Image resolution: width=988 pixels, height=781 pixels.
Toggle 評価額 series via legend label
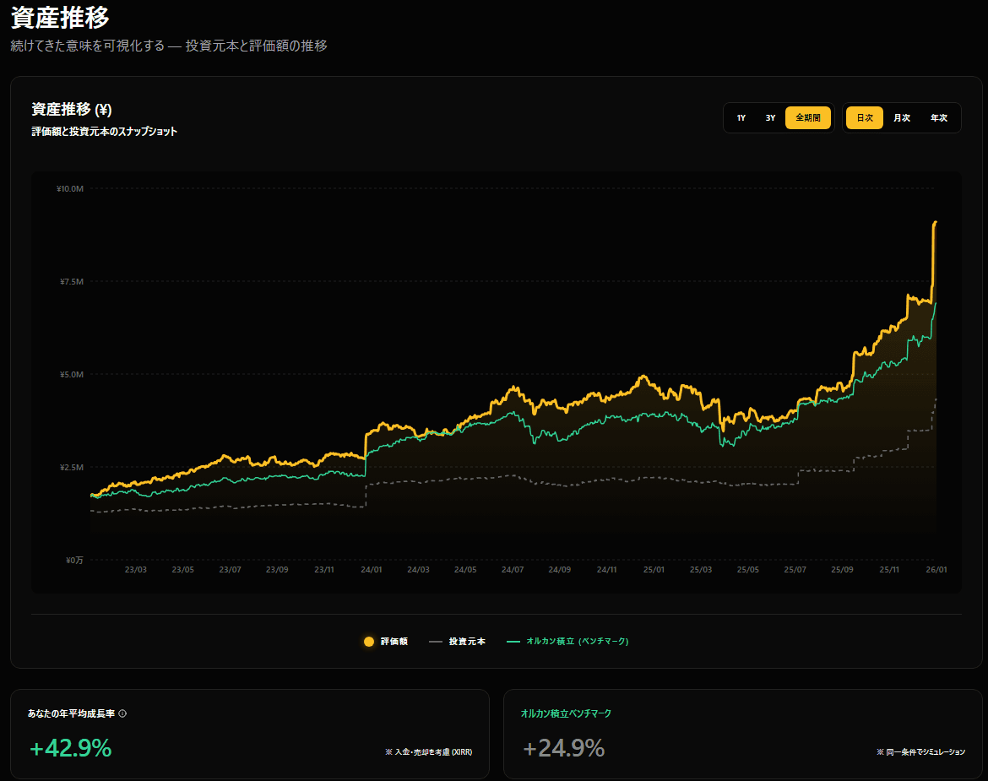[x=394, y=642]
